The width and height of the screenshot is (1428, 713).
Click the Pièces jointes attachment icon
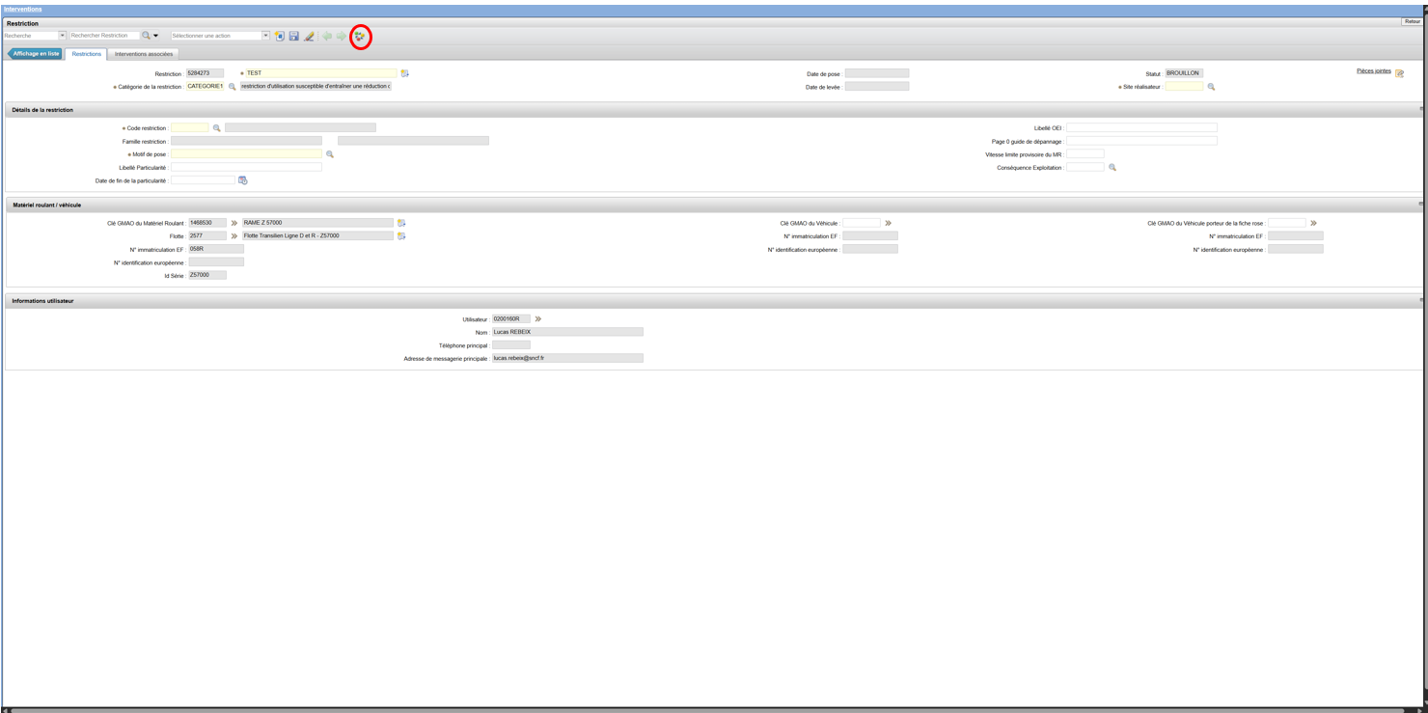(x=1400, y=73)
